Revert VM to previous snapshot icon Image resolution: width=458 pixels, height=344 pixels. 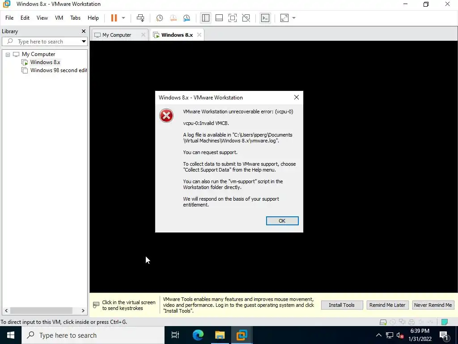tap(173, 18)
